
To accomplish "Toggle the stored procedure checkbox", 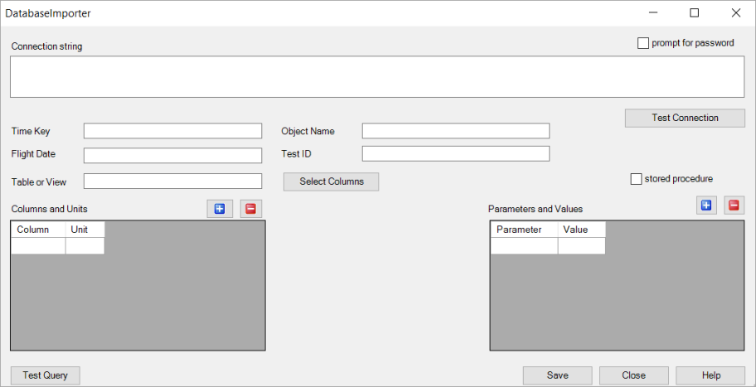I will pyautogui.click(x=637, y=179).
